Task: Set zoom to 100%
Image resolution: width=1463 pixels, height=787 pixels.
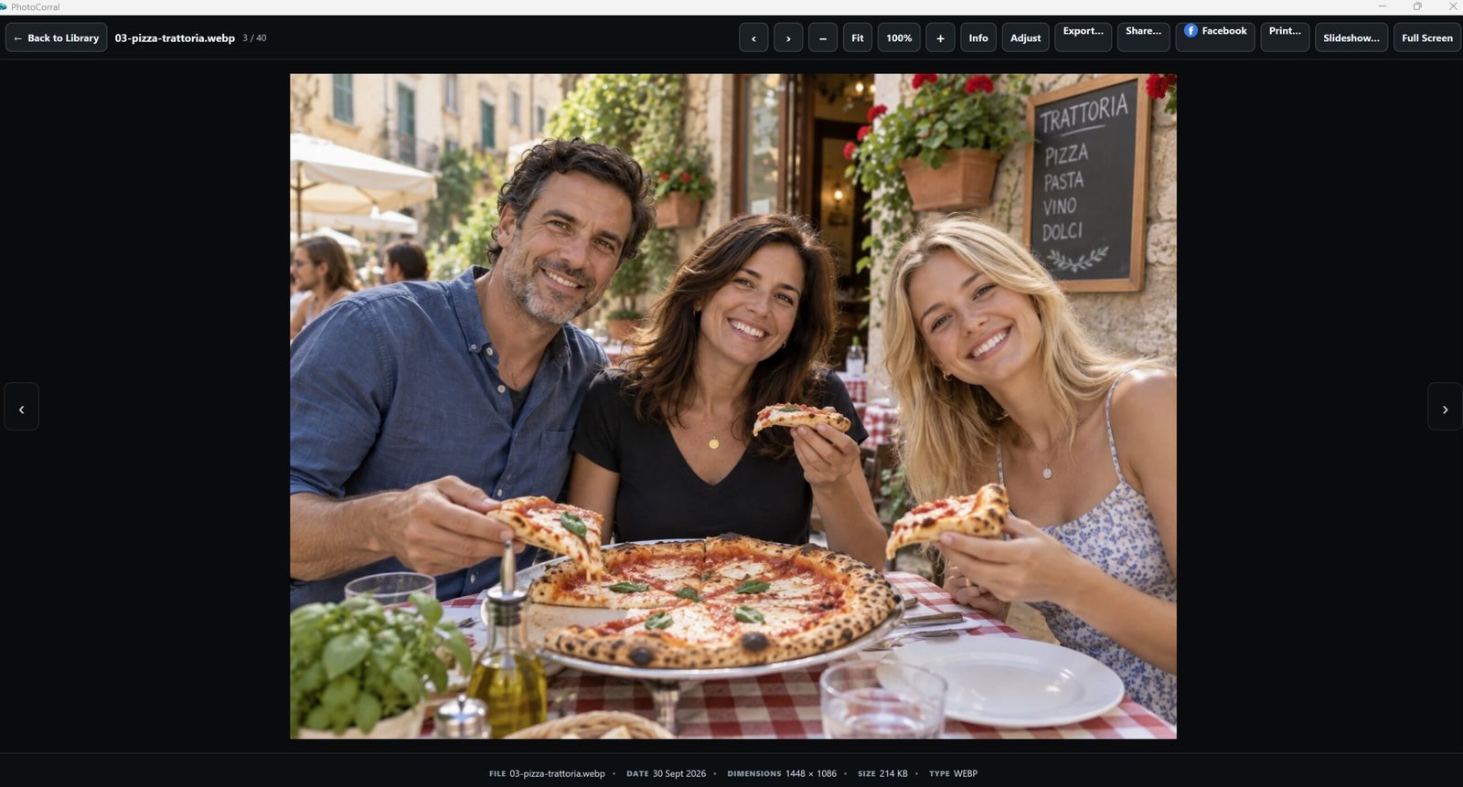Action: (899, 37)
